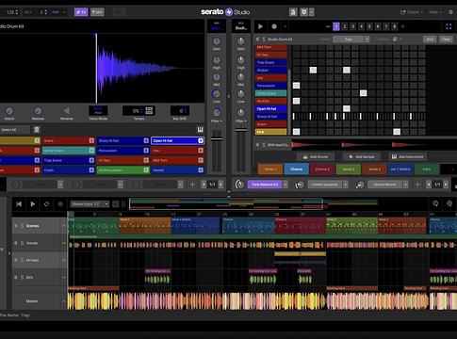This screenshot has height=339, width=457.
Task: Turn the Limiter Squeezer effect knob
Action: tap(300, 185)
